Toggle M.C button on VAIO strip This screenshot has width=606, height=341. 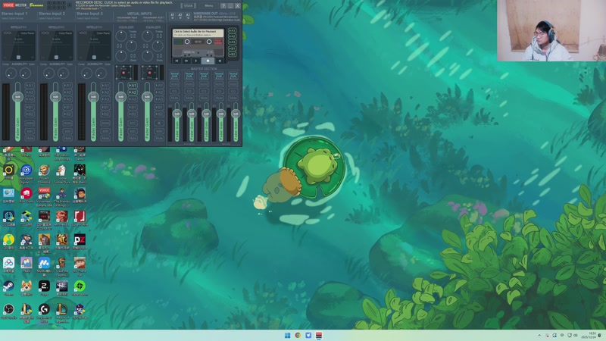point(133,124)
